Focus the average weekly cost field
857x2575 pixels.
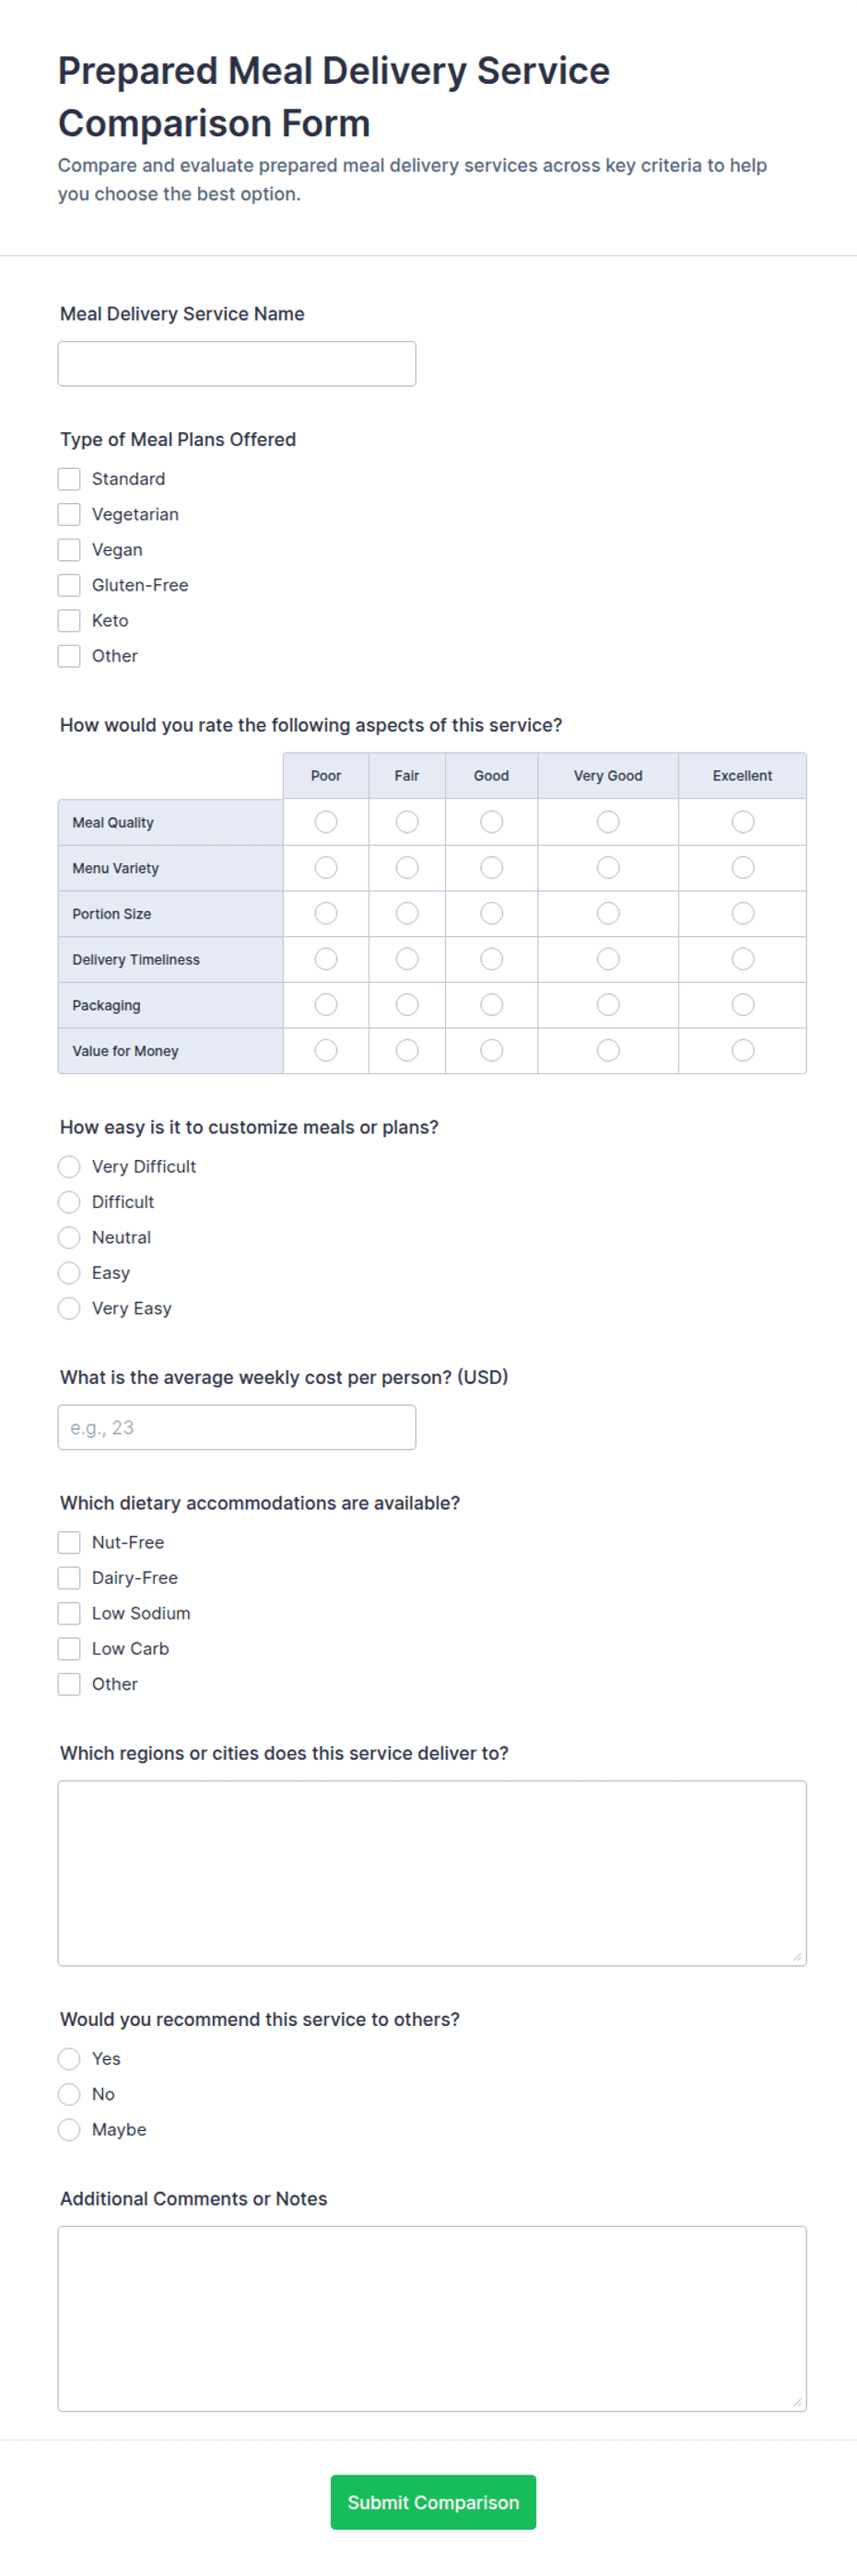pyautogui.click(x=237, y=1427)
